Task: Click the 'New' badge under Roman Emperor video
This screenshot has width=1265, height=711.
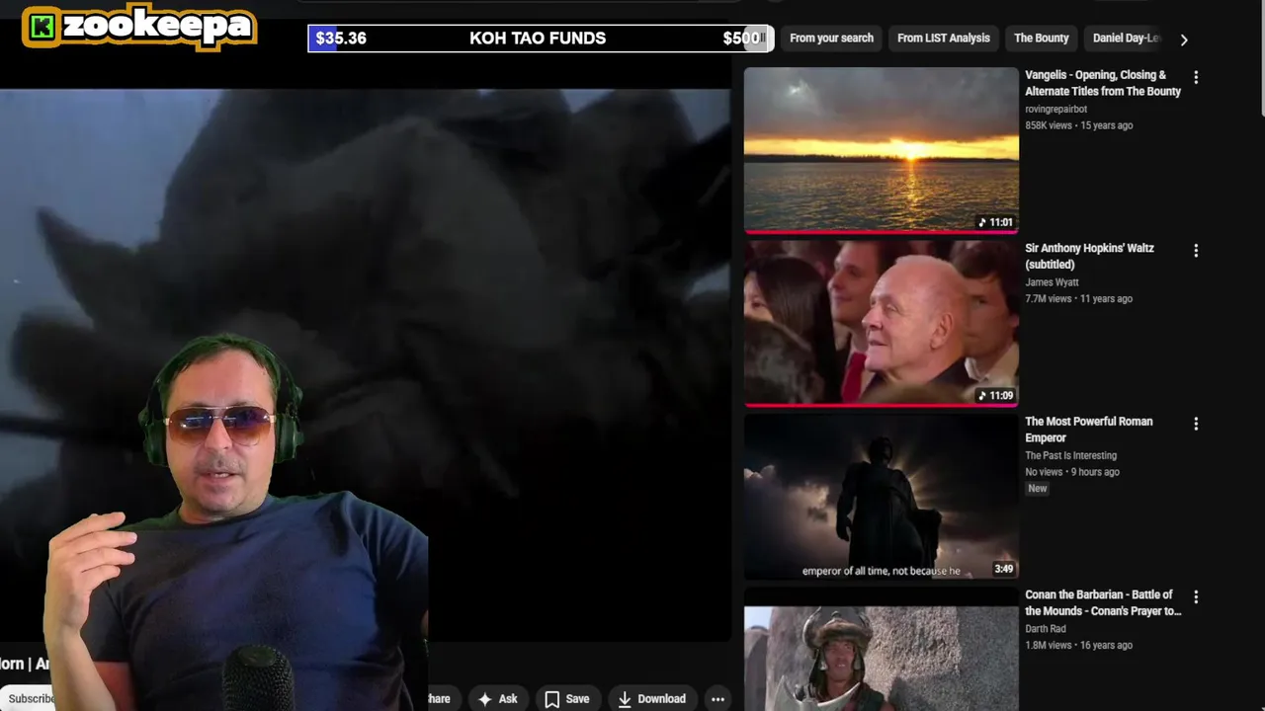Action: 1037,489
